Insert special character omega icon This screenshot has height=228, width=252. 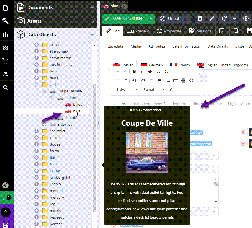tap(191, 81)
